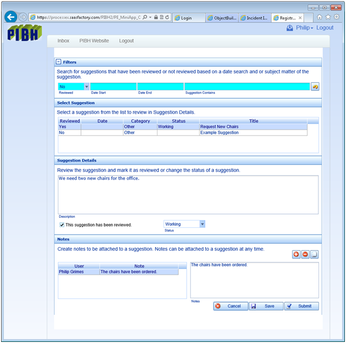
Task: Close the Registr... browser tab
Action: click(300, 18)
